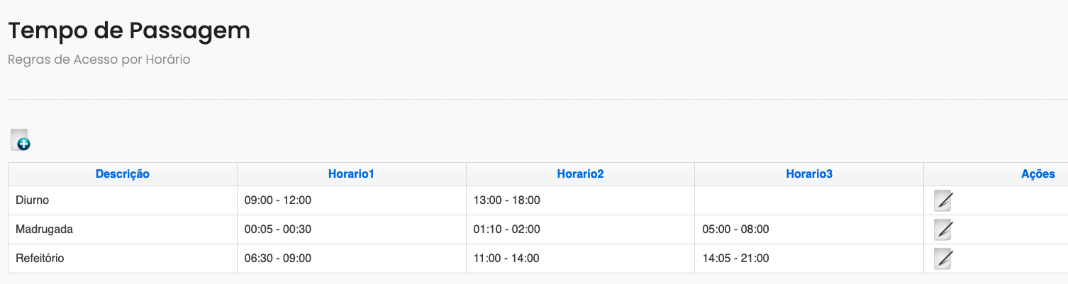Click the 01:10 - 02:00 time cell

pos(581,229)
